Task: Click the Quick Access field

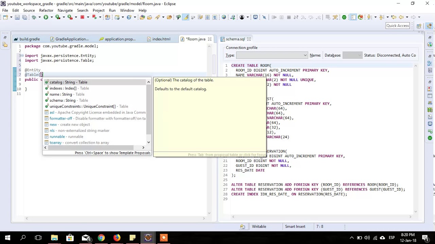Action: pyautogui.click(x=398, y=26)
